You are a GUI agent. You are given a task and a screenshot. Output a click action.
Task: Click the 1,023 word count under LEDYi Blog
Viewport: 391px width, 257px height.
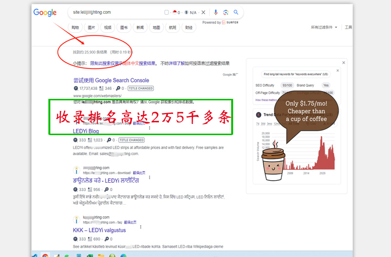click(x=98, y=140)
